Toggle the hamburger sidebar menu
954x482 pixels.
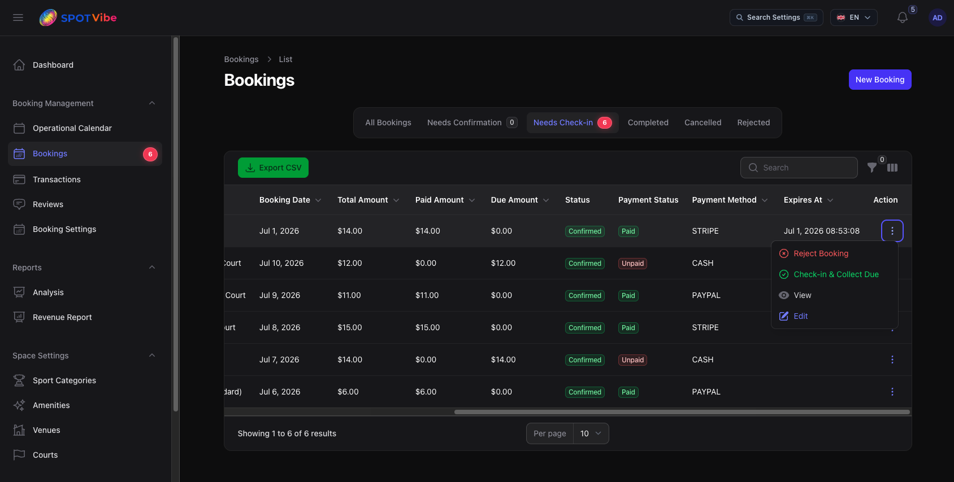pyautogui.click(x=18, y=17)
